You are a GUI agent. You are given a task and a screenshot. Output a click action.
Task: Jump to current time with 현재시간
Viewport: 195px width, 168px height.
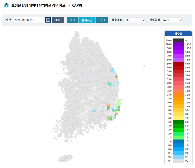(87, 20)
